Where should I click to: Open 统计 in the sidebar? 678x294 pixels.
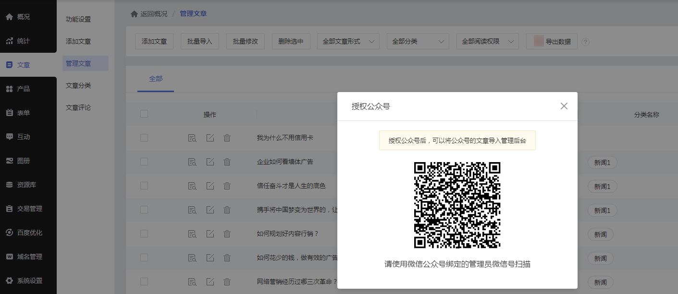pos(28,41)
